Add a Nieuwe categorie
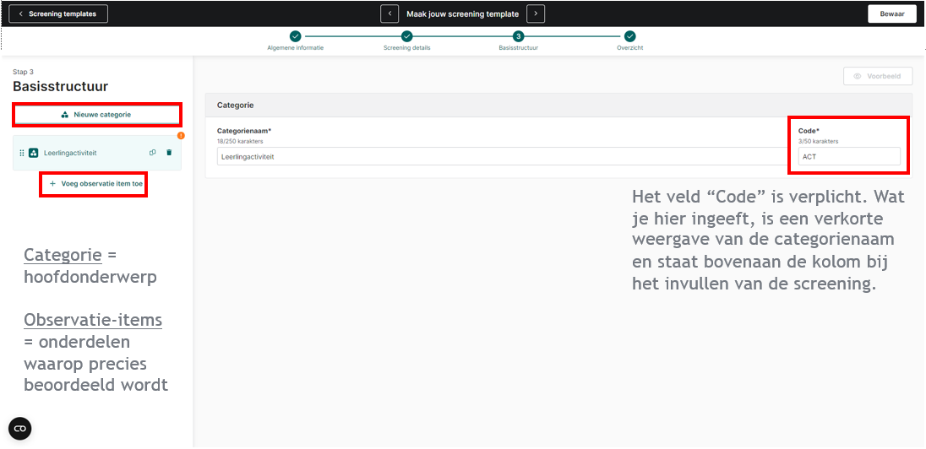Image resolution: width=926 pixels, height=449 pixels. 97,115
